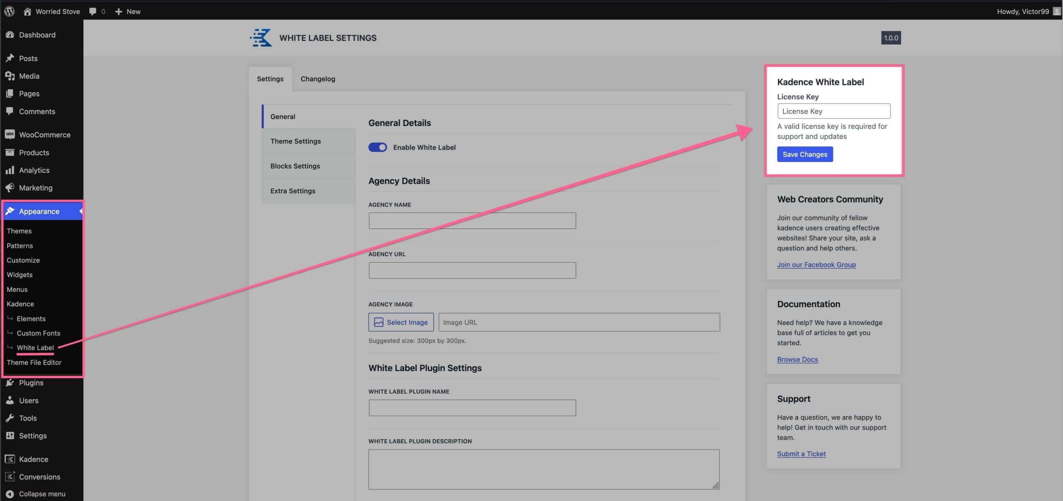
Task: Open Customize under Appearance
Action: 23,260
